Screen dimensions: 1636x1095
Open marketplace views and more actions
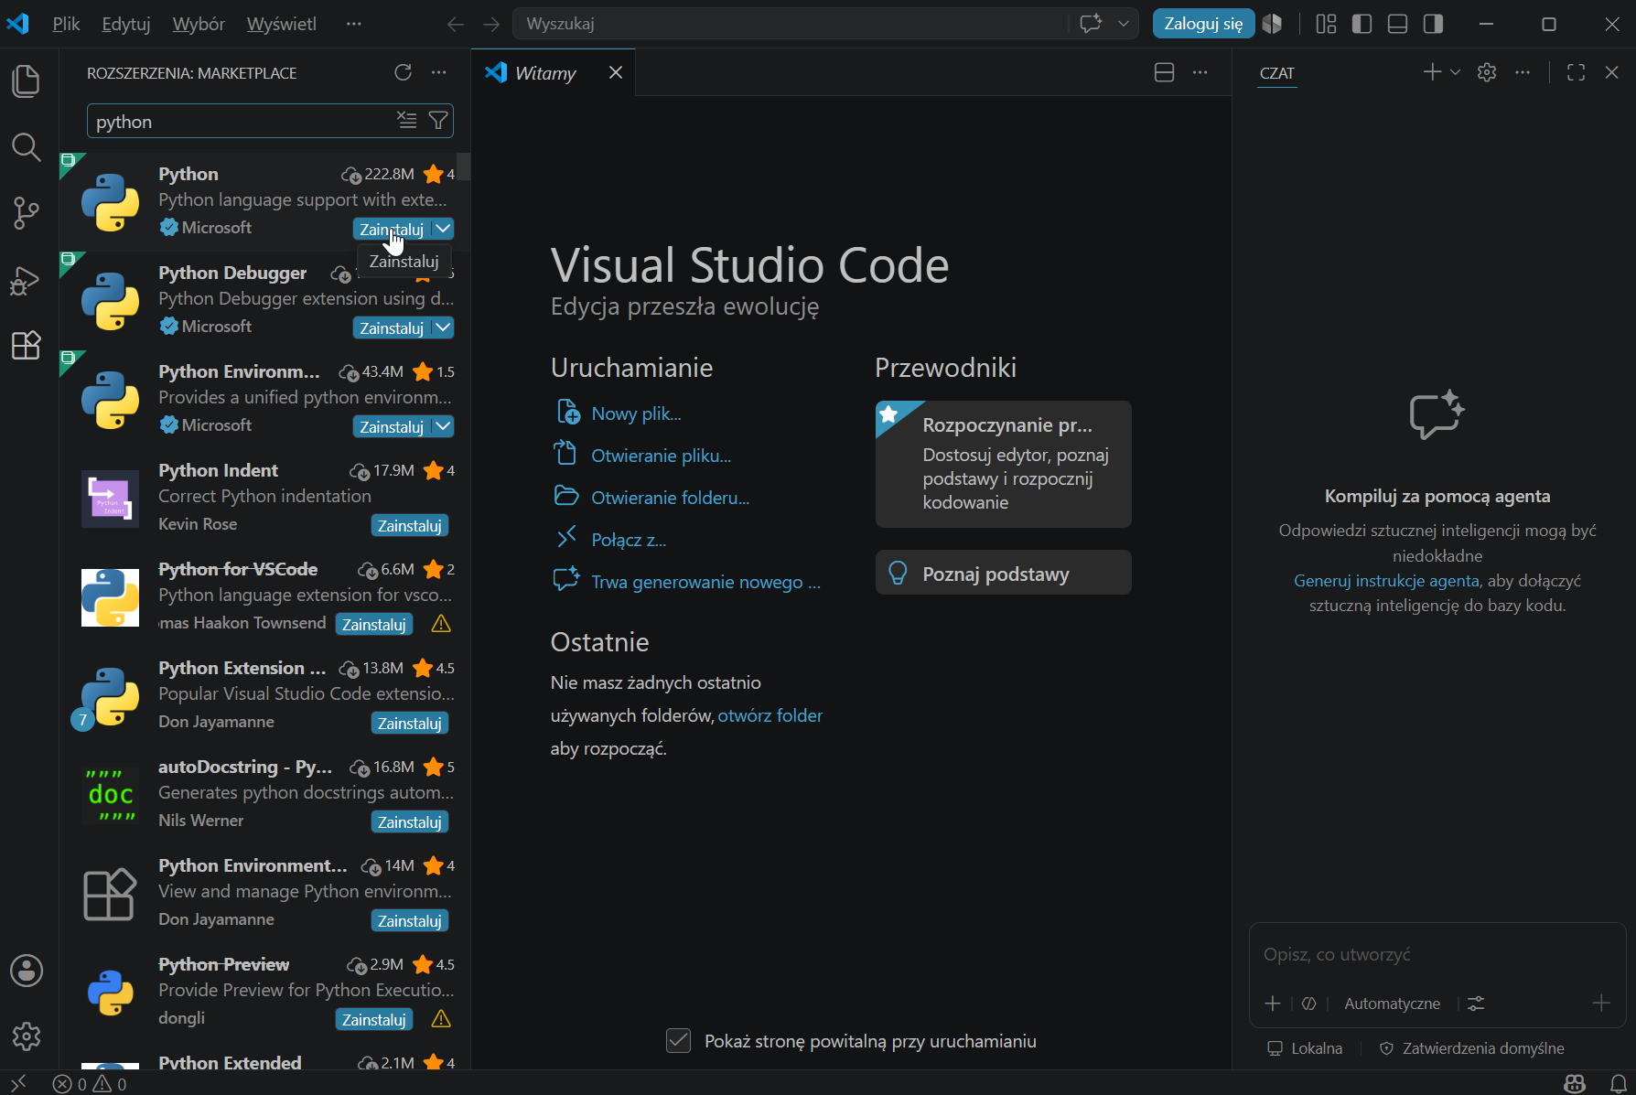pyautogui.click(x=439, y=72)
